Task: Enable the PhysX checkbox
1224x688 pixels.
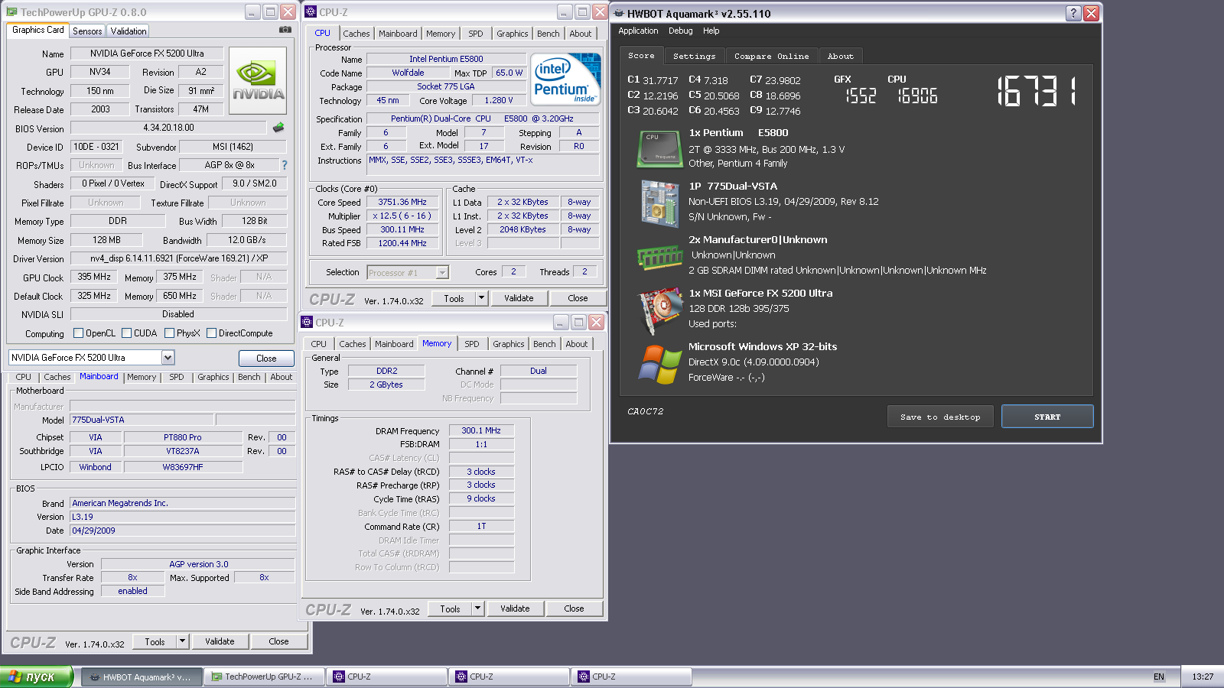Action: pos(169,333)
